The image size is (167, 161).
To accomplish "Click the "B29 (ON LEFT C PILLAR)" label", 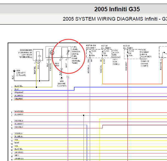I will pyautogui.click(x=21, y=73).
